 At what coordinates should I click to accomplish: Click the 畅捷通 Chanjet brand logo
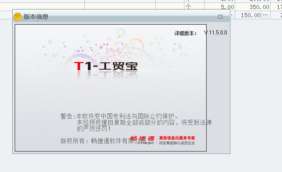pos(142,140)
